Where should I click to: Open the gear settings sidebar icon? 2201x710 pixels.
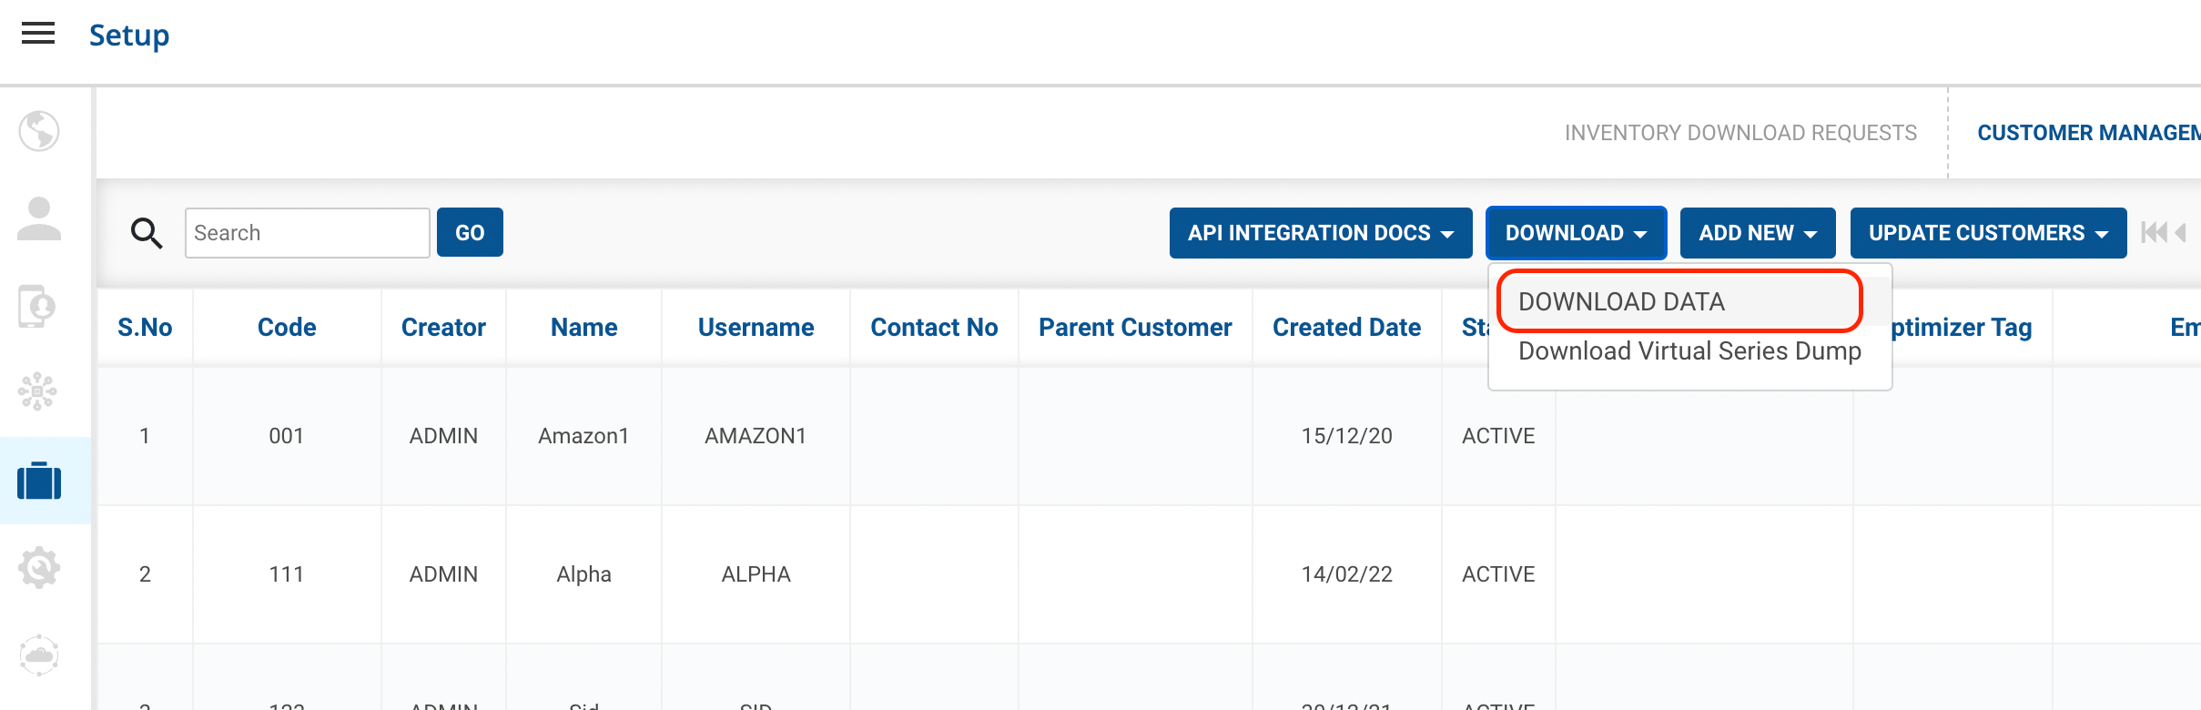pos(39,568)
